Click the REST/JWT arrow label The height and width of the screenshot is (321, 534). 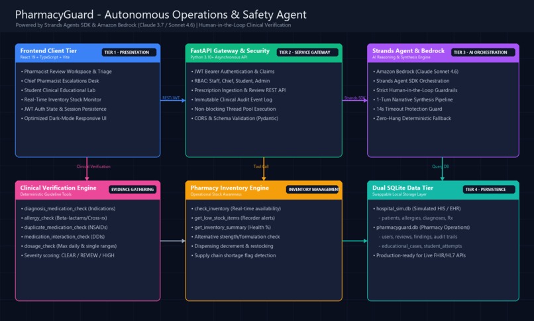click(171, 97)
